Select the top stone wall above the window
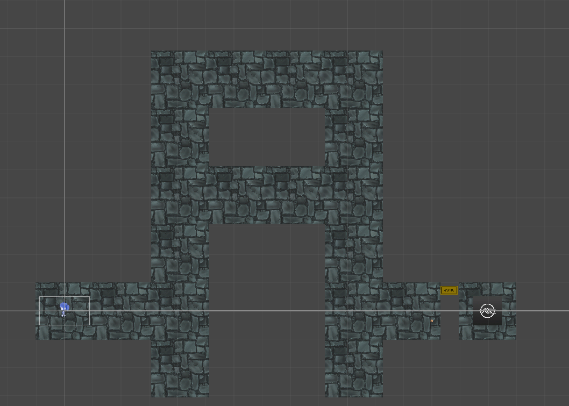569x406 pixels. [267, 79]
